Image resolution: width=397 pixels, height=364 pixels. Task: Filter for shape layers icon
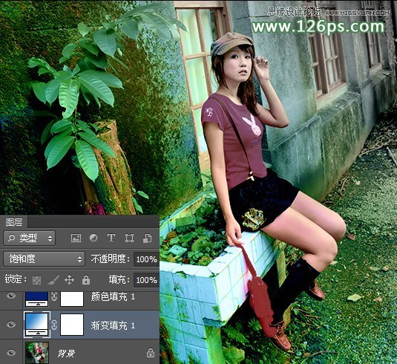[129, 238]
